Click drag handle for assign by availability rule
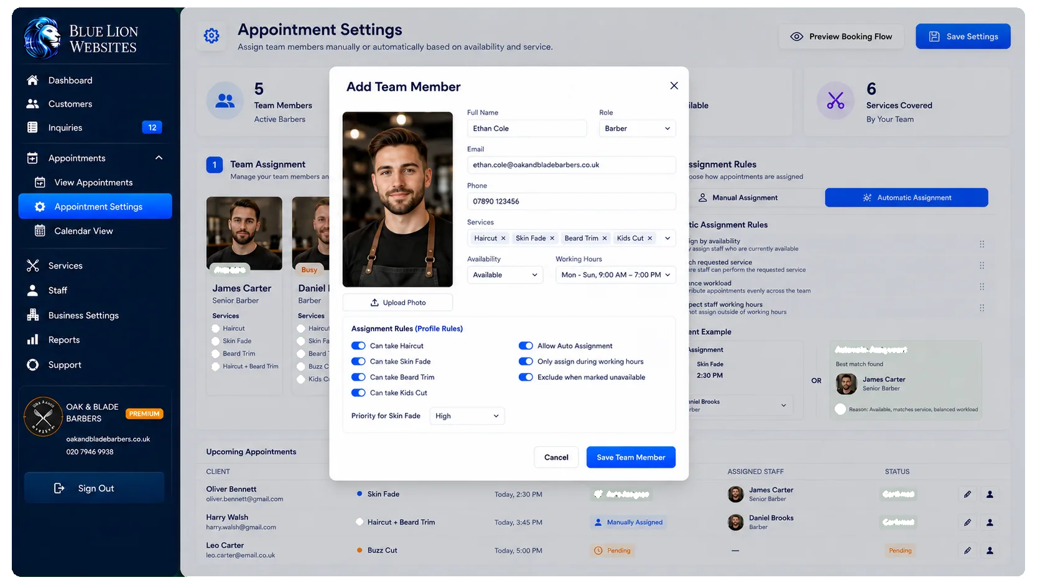 click(x=982, y=244)
